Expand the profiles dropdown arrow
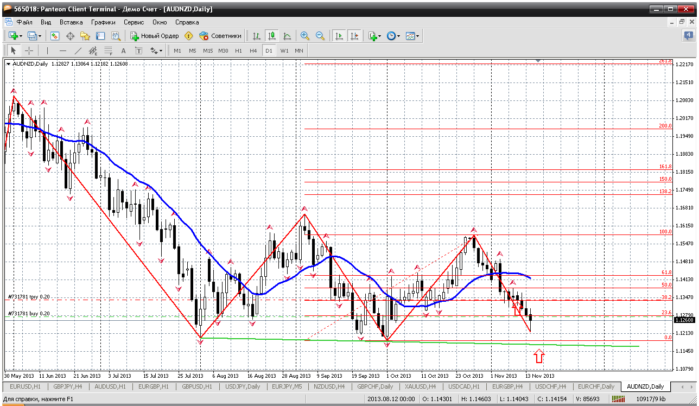This screenshot has width=699, height=406. 41,36
